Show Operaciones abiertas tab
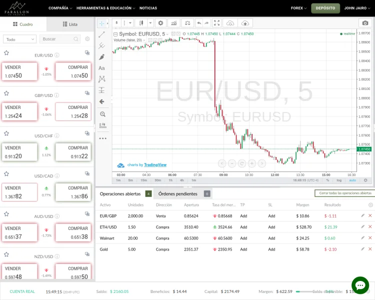The width and height of the screenshot is (375, 300). coord(125,194)
